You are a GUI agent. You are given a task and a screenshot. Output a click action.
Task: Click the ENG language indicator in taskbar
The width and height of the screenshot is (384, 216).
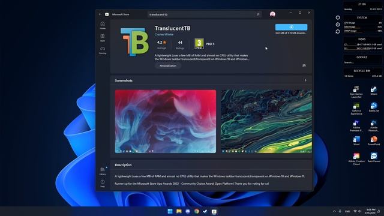coord(347,211)
